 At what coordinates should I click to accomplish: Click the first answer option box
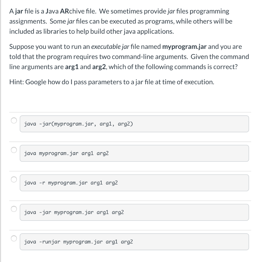pos(134,124)
